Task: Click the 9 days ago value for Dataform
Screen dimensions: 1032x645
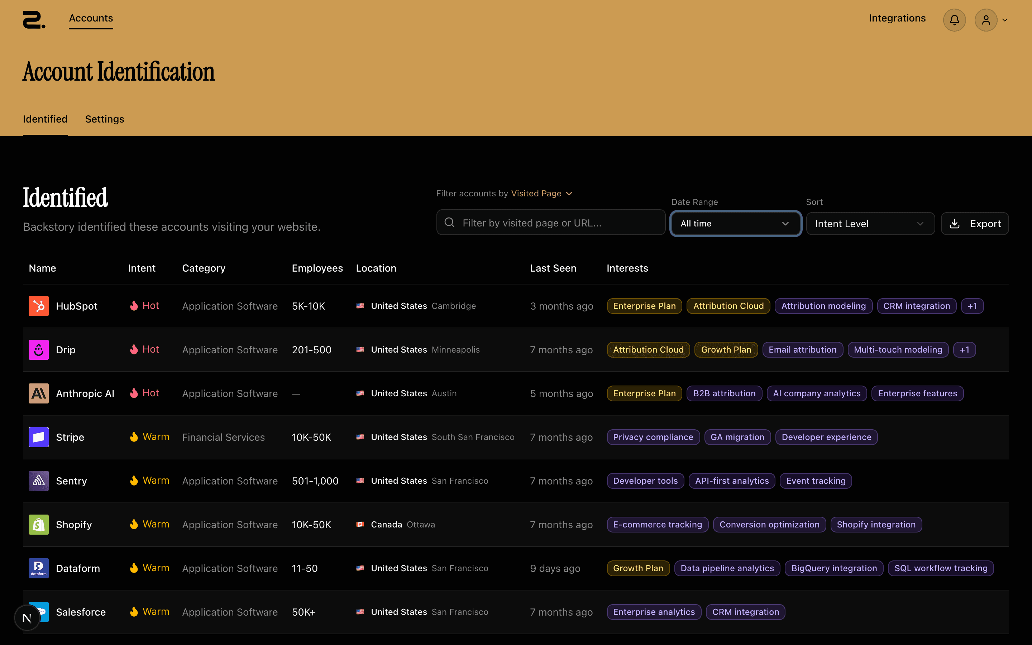Action: [555, 569]
